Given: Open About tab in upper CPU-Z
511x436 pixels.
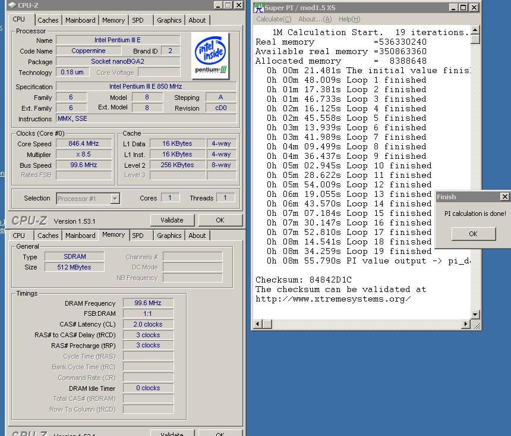Looking at the screenshot, I should (x=197, y=20).
